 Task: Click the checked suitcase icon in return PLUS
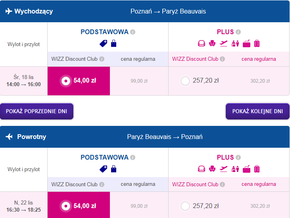(x=257, y=169)
